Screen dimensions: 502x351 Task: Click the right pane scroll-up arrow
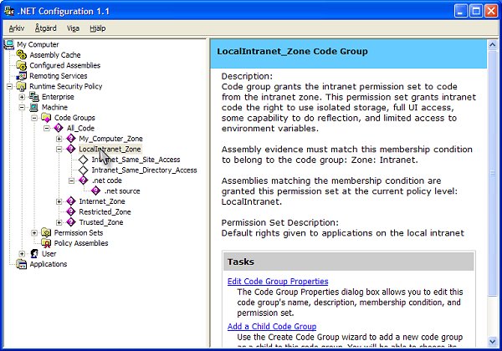[493, 44]
